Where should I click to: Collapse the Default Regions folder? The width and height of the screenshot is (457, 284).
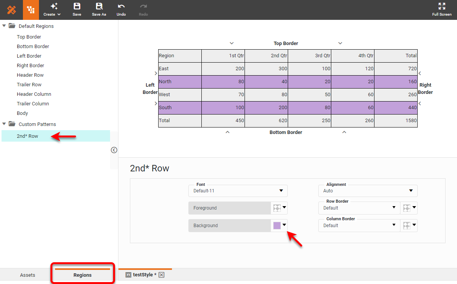pyautogui.click(x=4, y=26)
